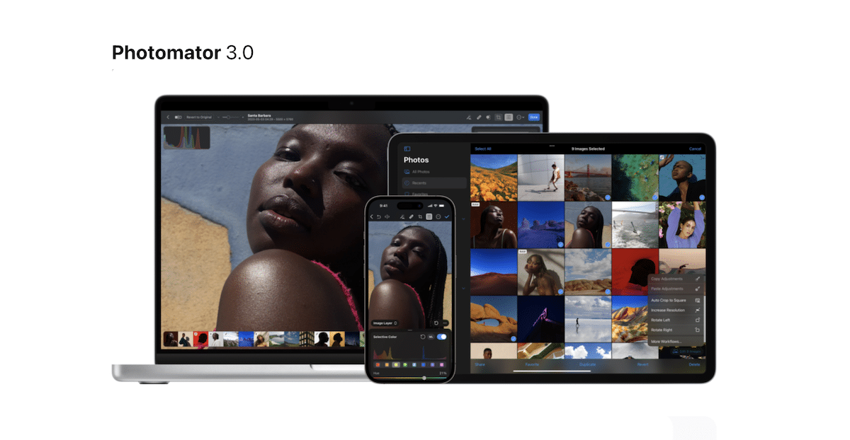Choose Rotate Right in the iPad menu
Image resolution: width=850 pixels, height=440 pixels.
(x=676, y=330)
